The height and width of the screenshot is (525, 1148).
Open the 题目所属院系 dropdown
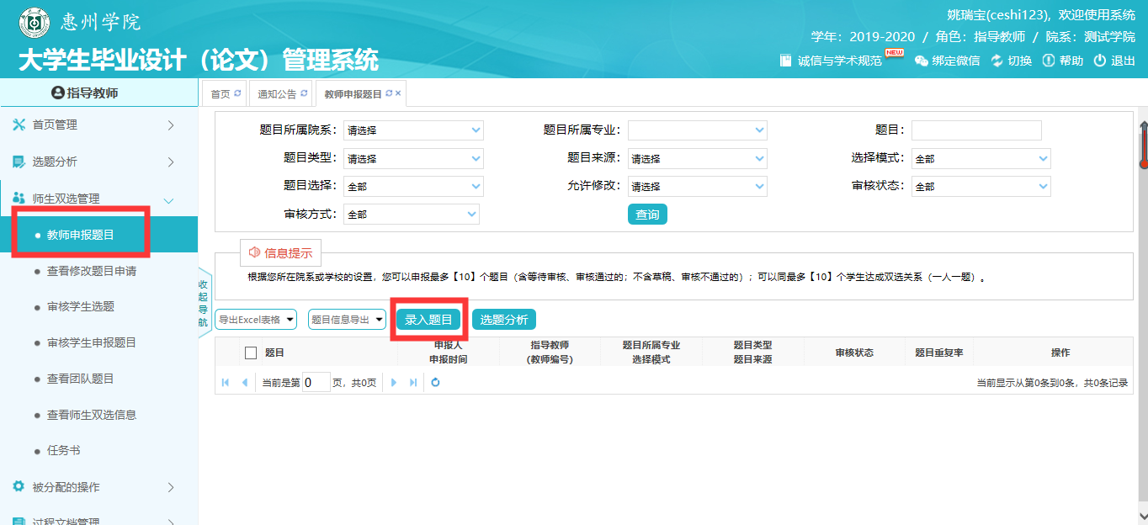click(x=412, y=130)
